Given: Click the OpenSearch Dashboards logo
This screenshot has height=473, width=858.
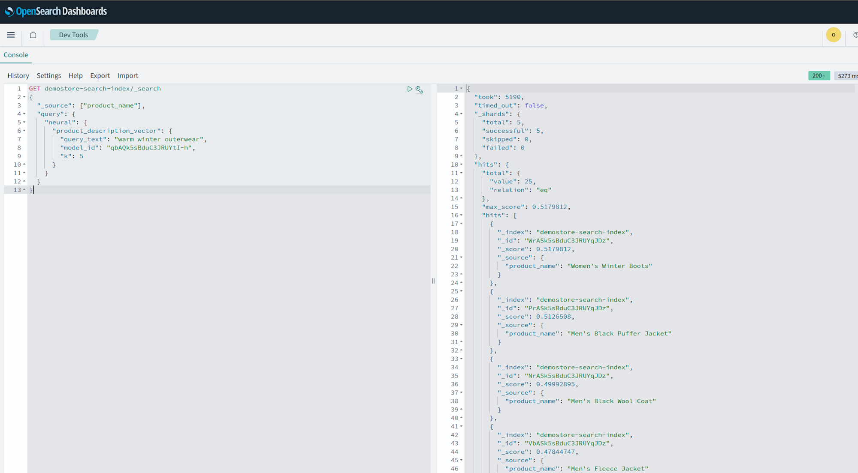Looking at the screenshot, I should point(56,12).
